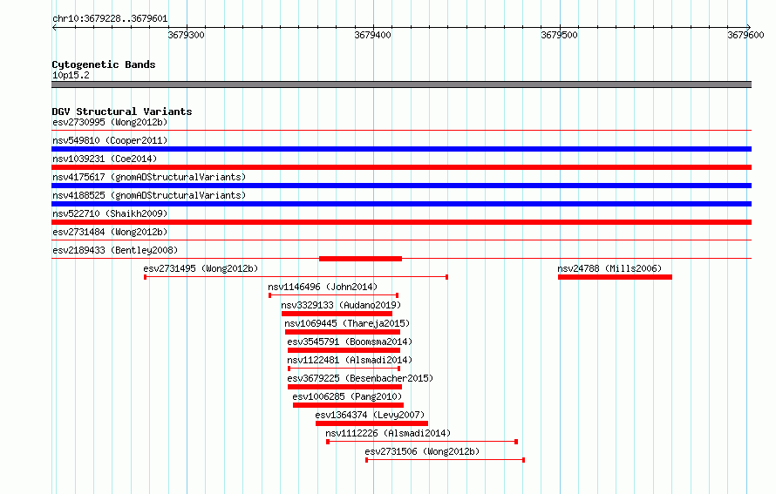Click the 3679400 ruler position label

click(372, 35)
